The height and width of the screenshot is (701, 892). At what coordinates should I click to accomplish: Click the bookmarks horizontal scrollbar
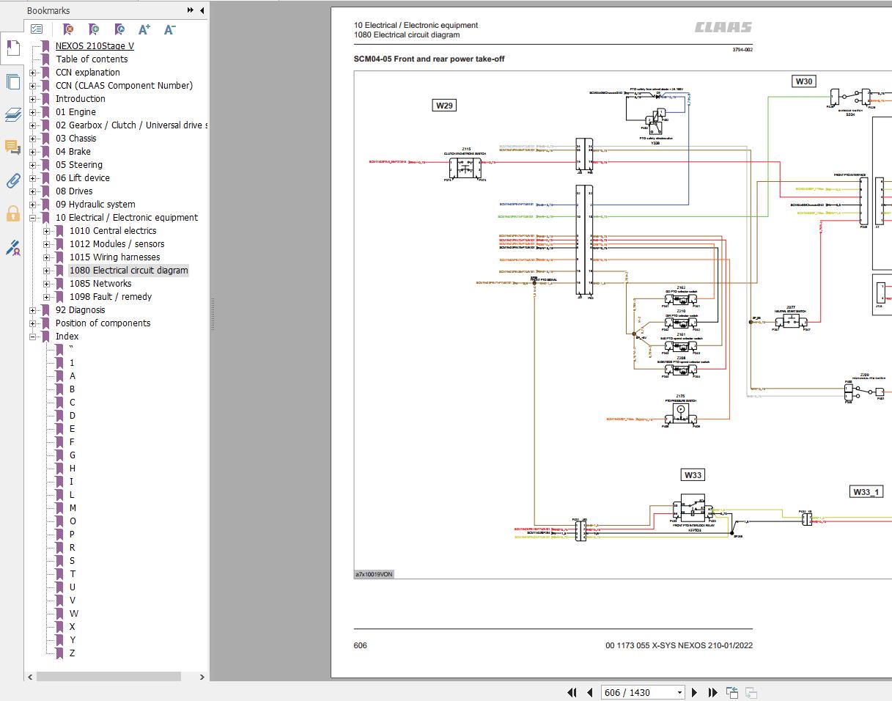[x=108, y=677]
